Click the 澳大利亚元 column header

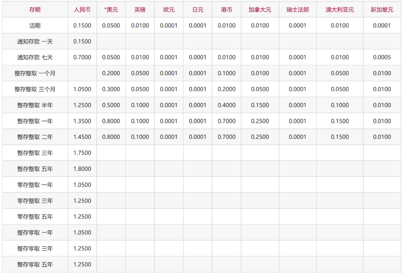pos(340,10)
